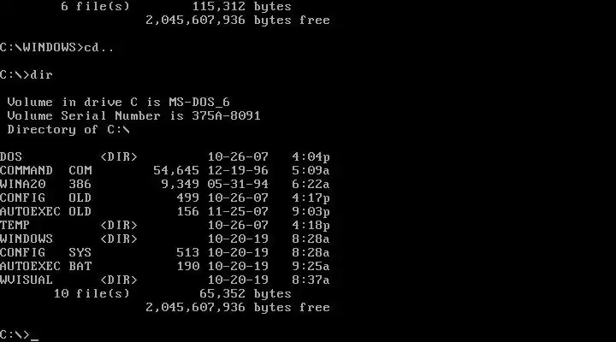616x342 pixels.
Task: Select the CONFIG OLD file line
Action: [165, 198]
